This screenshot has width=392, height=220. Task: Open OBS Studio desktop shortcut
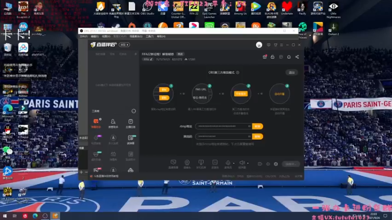147,8
